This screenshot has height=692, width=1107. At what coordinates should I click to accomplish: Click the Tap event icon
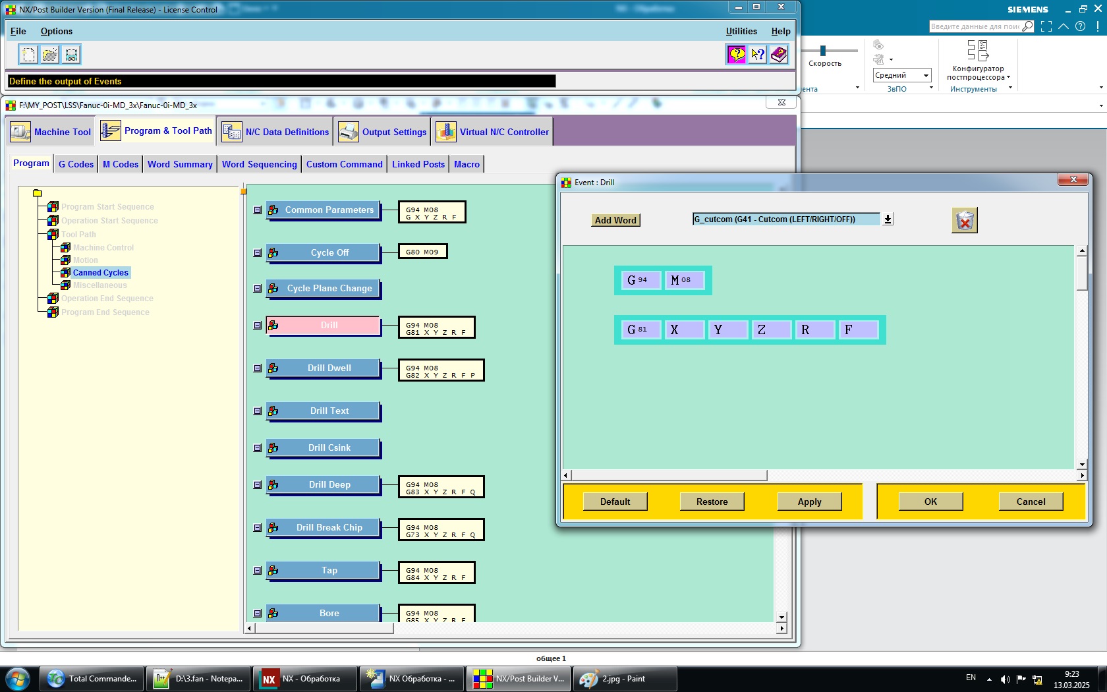tap(273, 571)
